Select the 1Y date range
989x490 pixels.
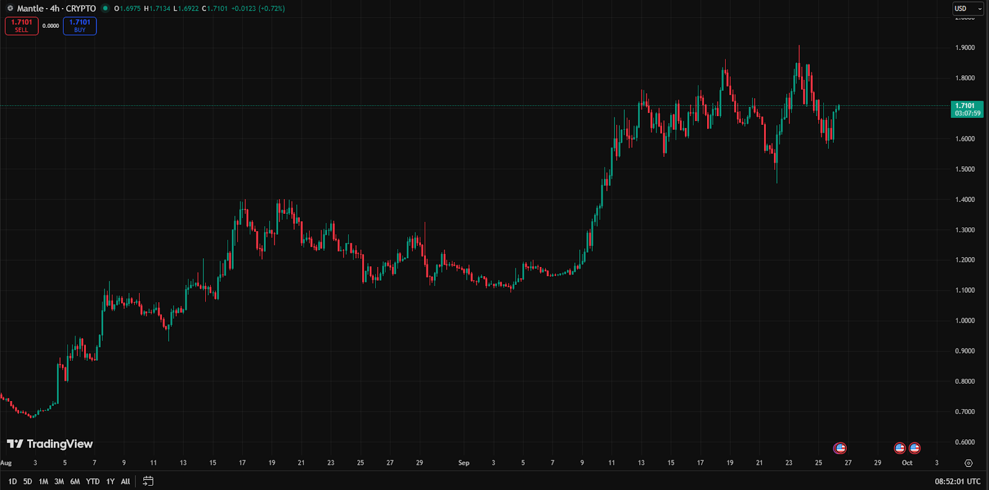[110, 481]
